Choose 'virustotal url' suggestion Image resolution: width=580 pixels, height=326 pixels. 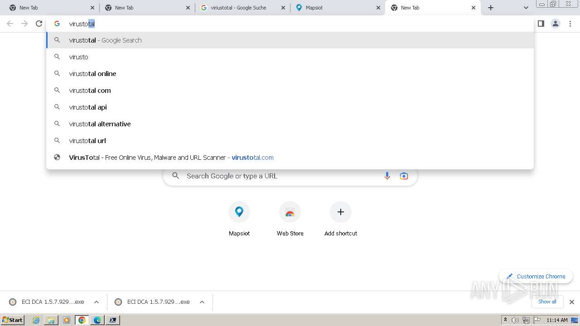click(x=290, y=141)
